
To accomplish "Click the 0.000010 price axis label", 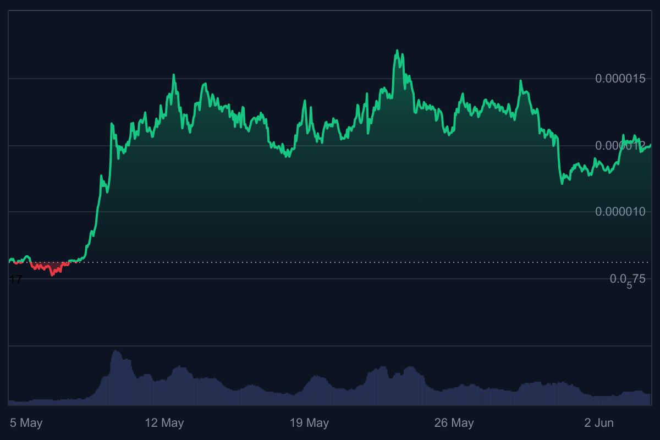I will click(x=620, y=212).
